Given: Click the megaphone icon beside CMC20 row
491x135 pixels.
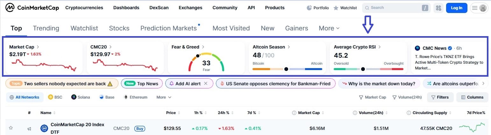Looking at the screenshot, I should click(29, 129).
